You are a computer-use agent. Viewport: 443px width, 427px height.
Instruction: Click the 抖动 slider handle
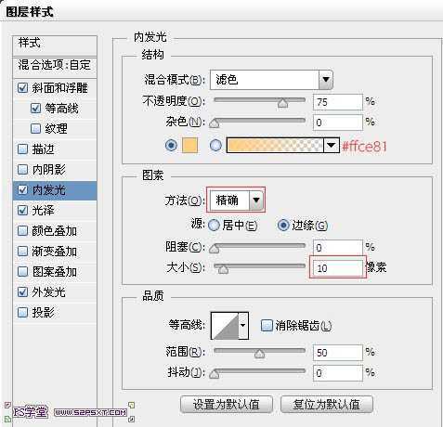[x=215, y=374]
